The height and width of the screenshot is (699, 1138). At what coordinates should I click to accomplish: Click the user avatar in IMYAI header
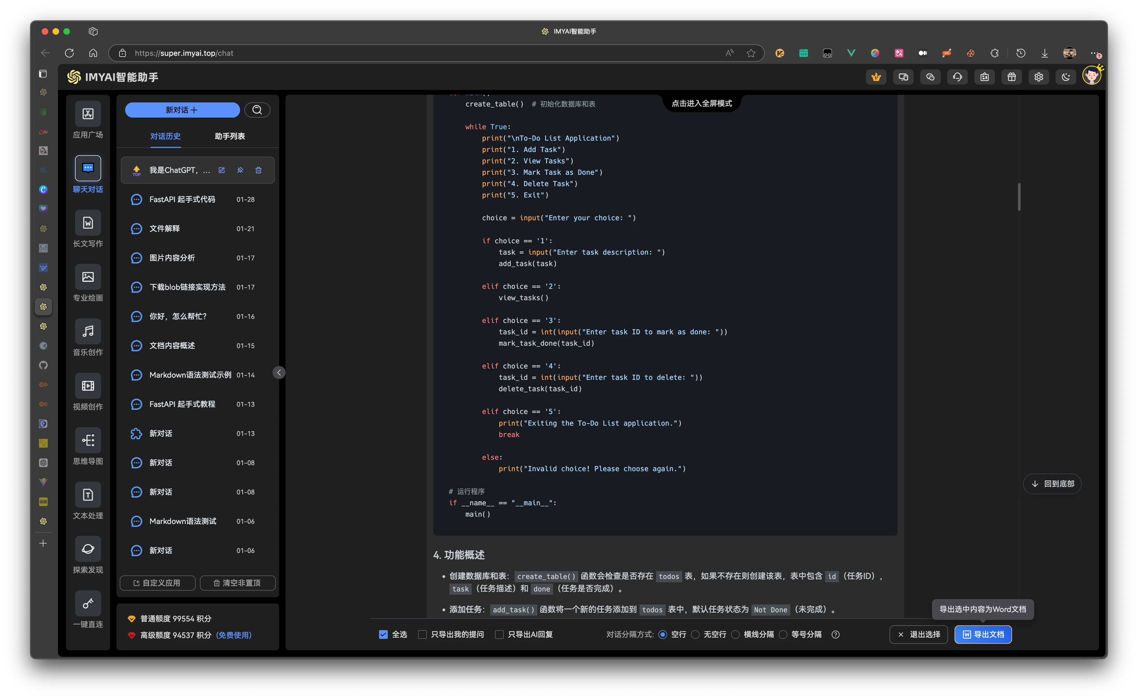click(1092, 76)
